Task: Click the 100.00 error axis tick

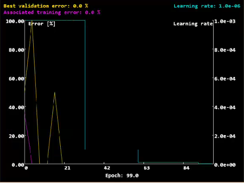Action: [x=15, y=21]
